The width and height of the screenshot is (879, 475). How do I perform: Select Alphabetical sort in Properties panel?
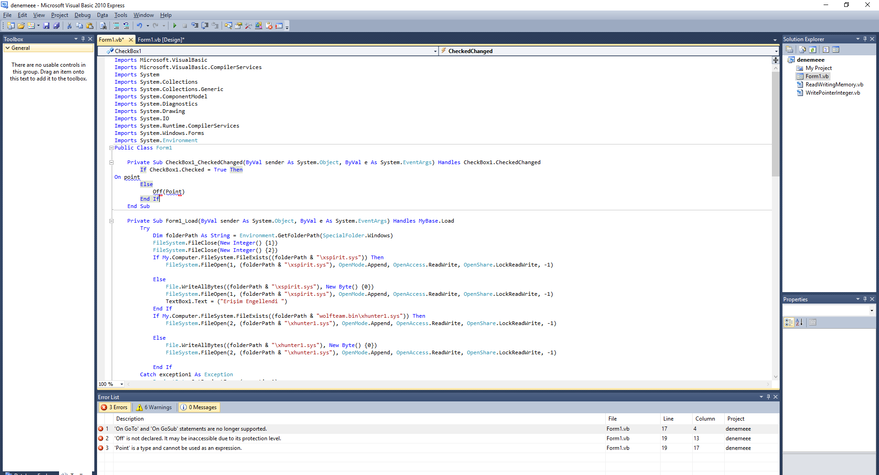click(799, 322)
